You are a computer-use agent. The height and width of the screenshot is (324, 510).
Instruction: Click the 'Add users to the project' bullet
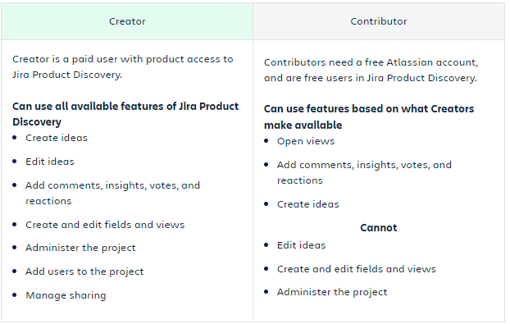[84, 272]
